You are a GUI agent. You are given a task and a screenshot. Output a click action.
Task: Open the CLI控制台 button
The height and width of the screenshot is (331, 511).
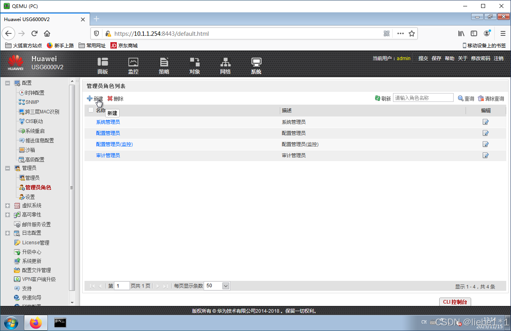point(455,302)
